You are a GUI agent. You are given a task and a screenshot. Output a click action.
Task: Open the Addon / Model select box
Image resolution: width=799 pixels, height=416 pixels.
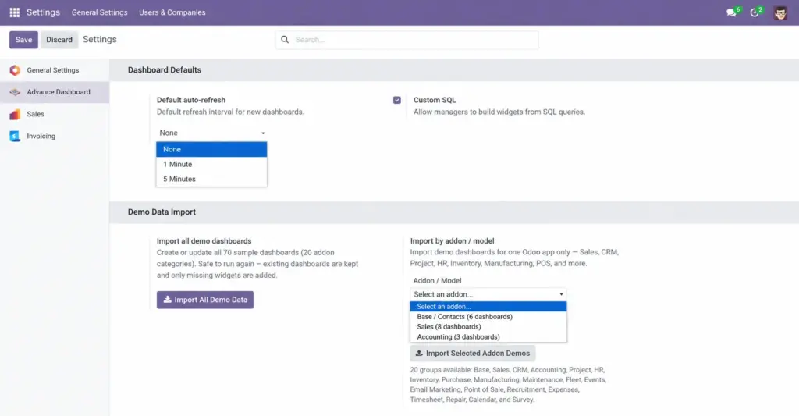point(488,294)
